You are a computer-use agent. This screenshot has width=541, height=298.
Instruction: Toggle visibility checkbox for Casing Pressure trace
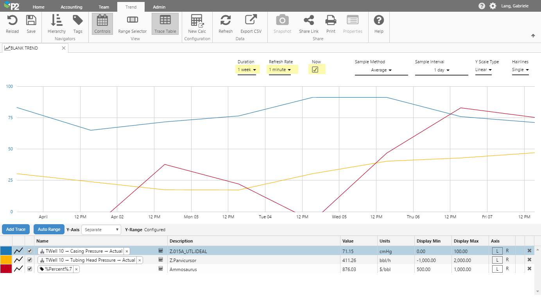[30, 251]
